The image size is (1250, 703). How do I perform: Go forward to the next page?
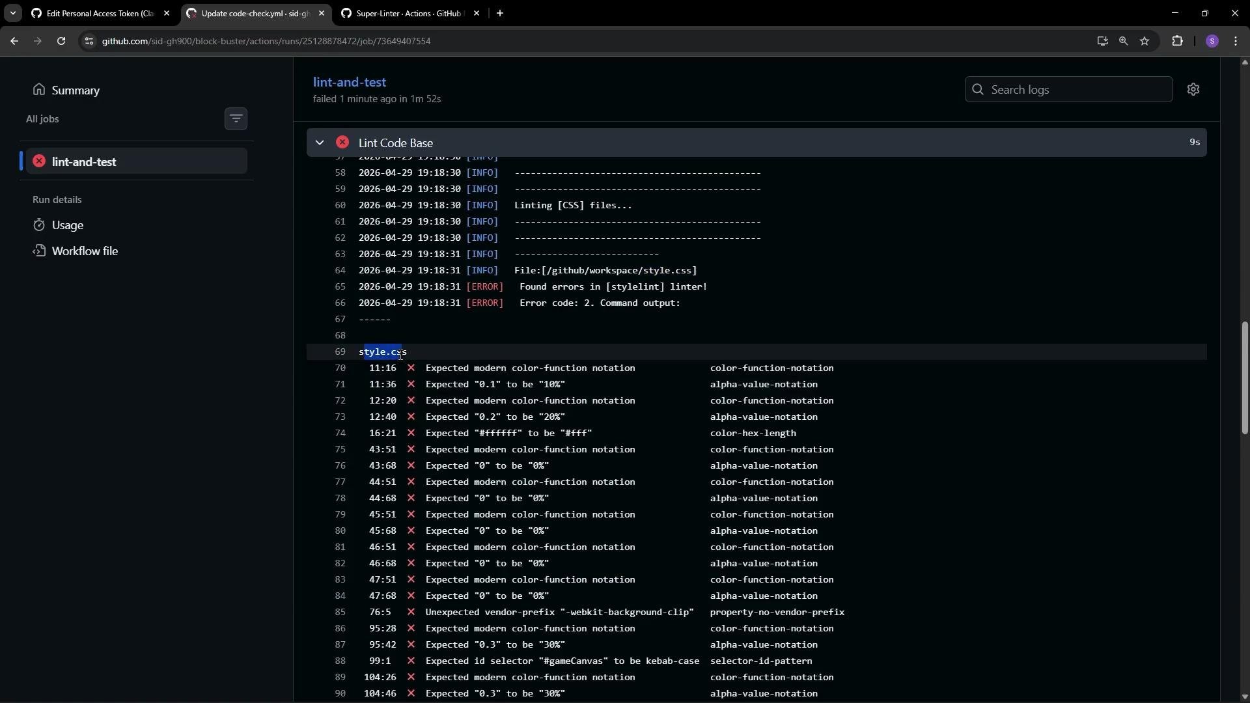point(37,41)
